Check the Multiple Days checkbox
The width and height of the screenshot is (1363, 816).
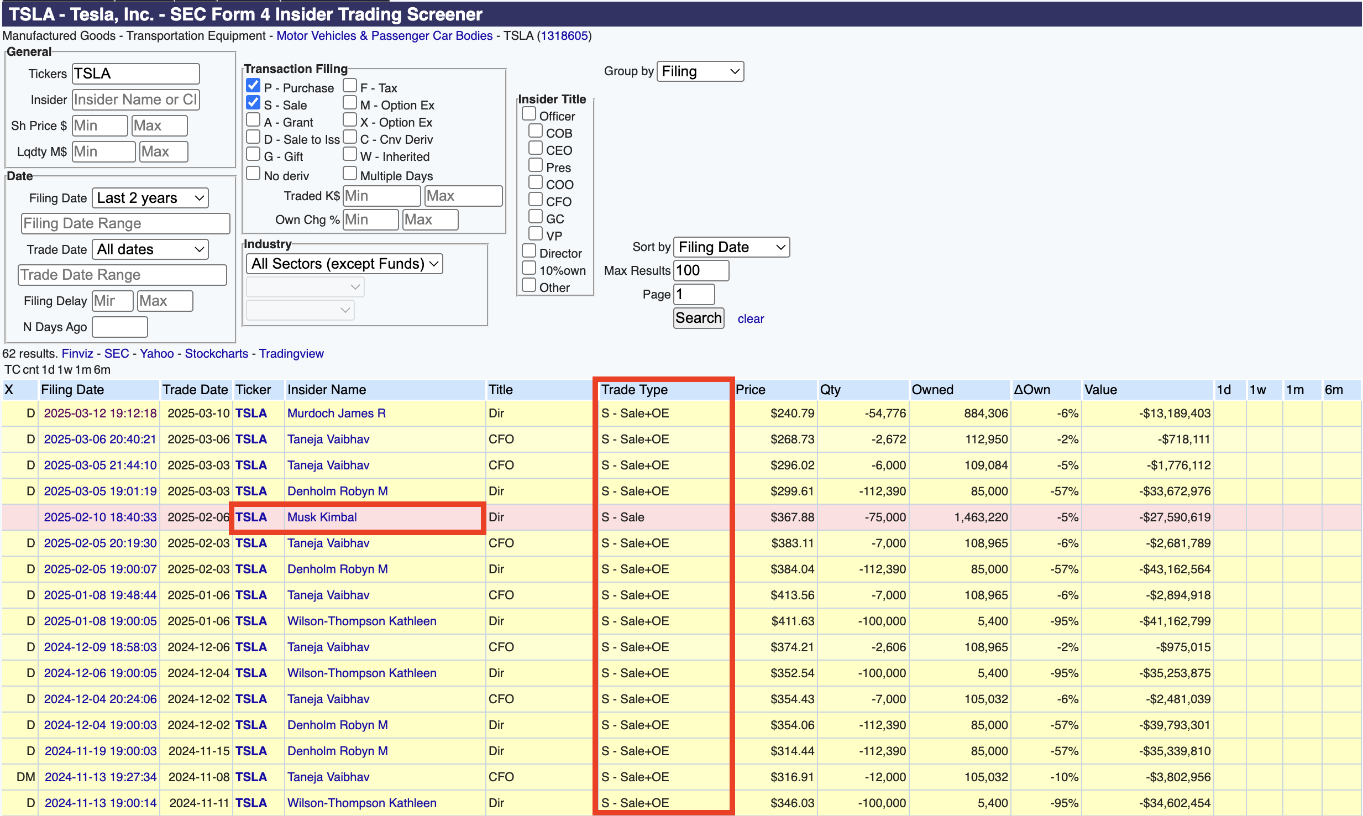[350, 174]
